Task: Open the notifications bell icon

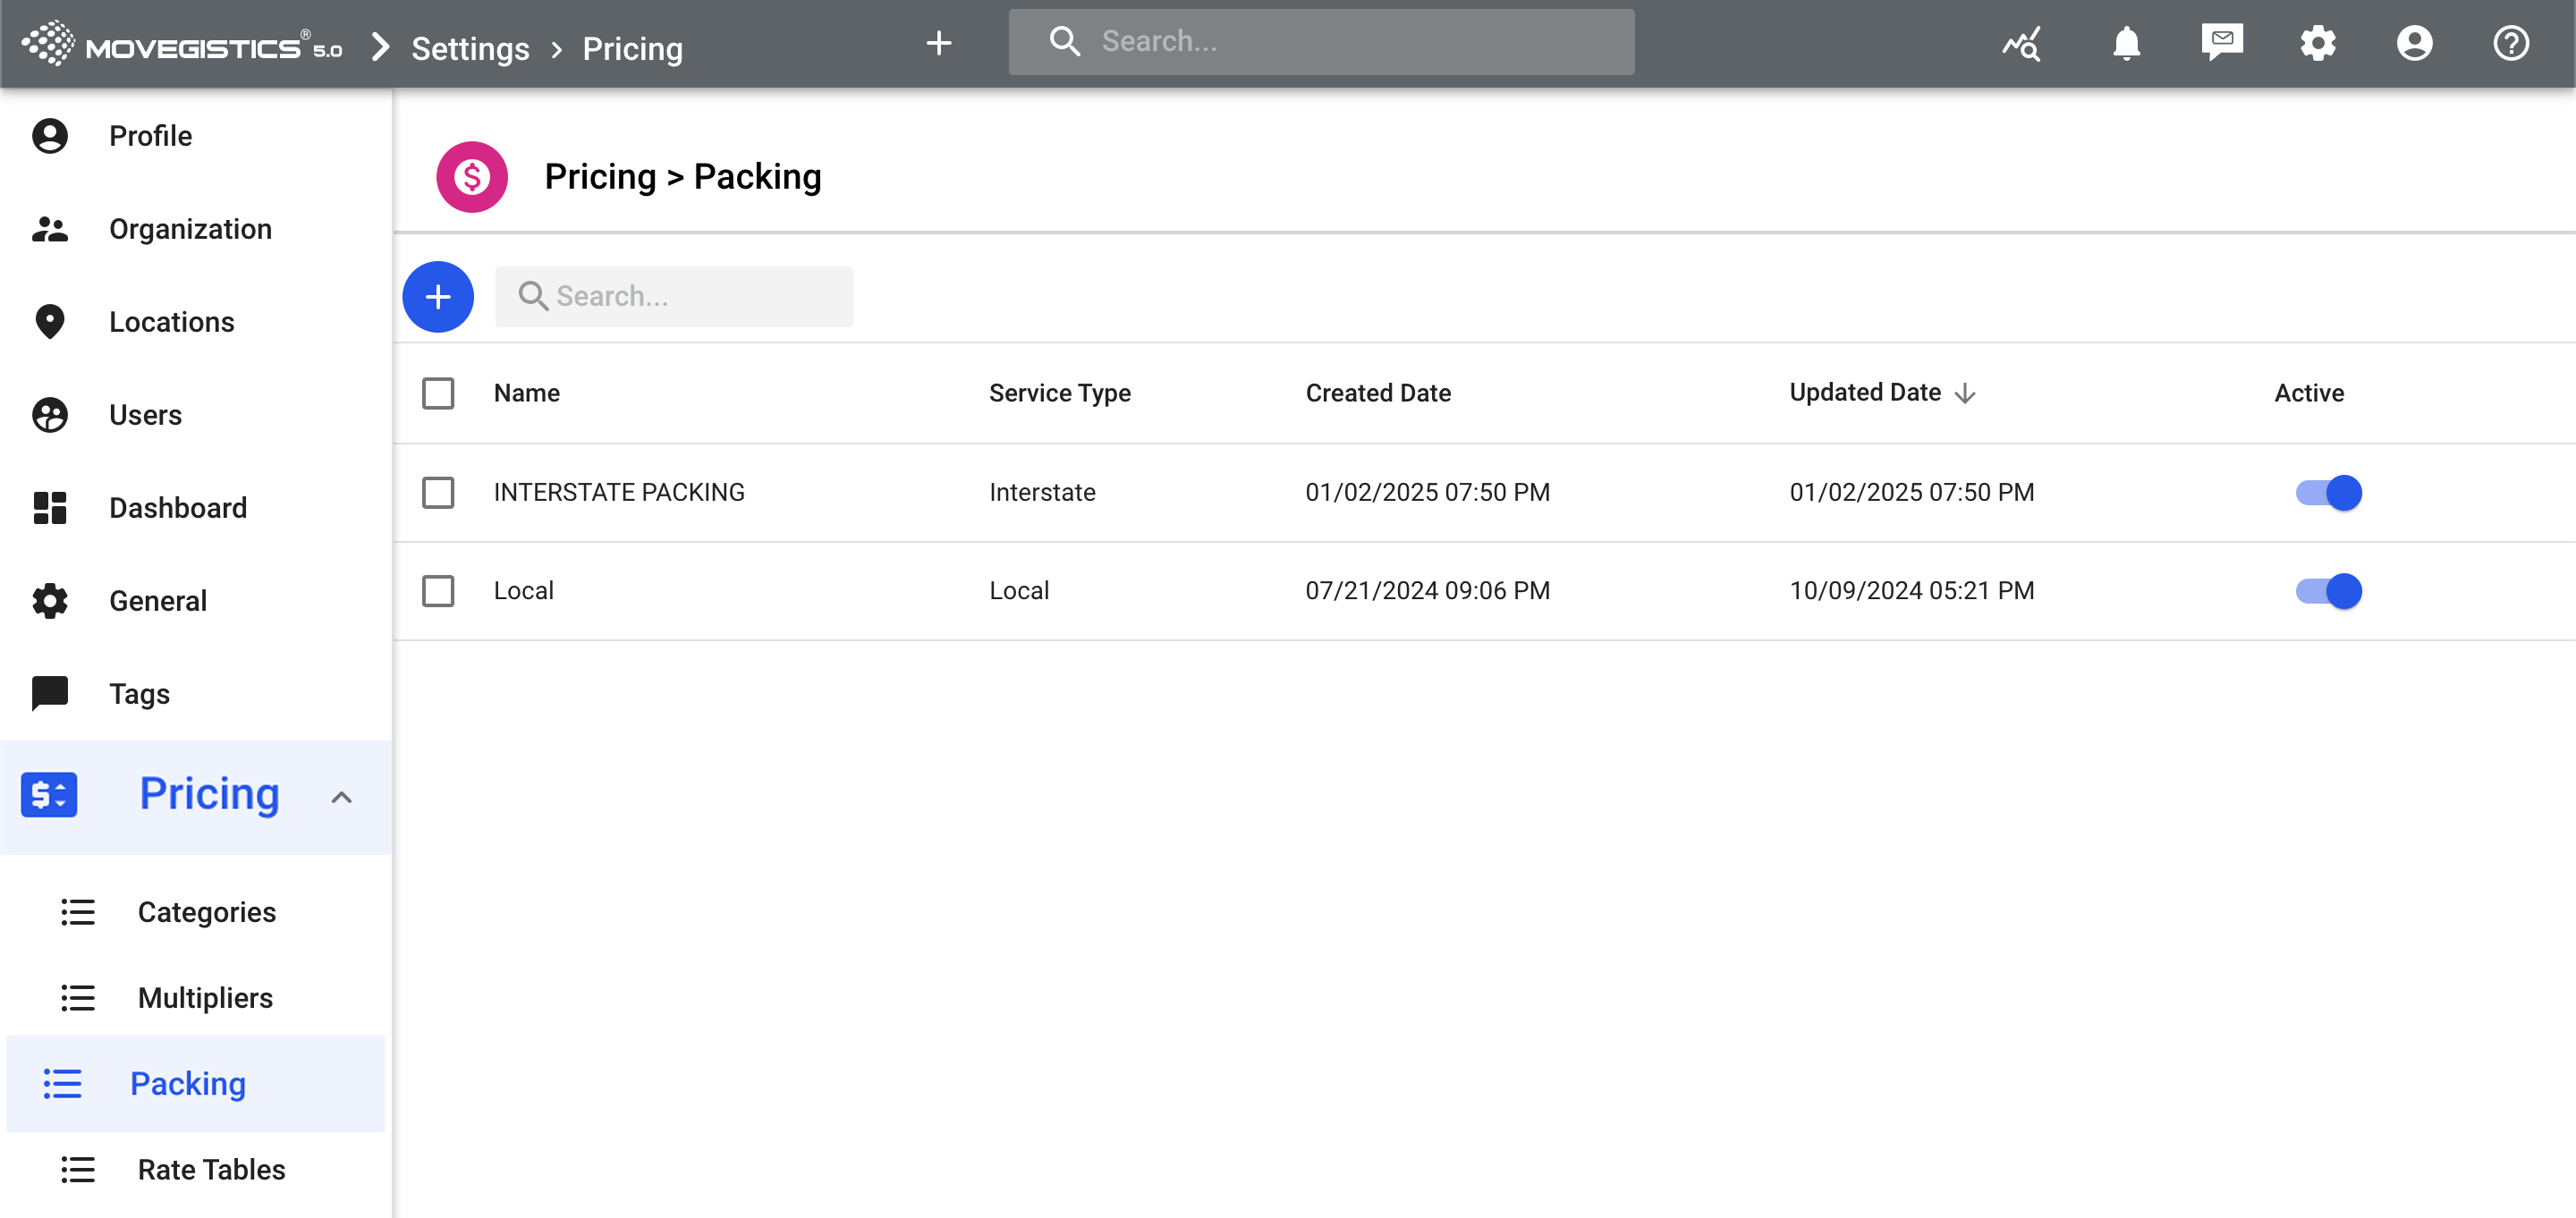Action: 2125,43
